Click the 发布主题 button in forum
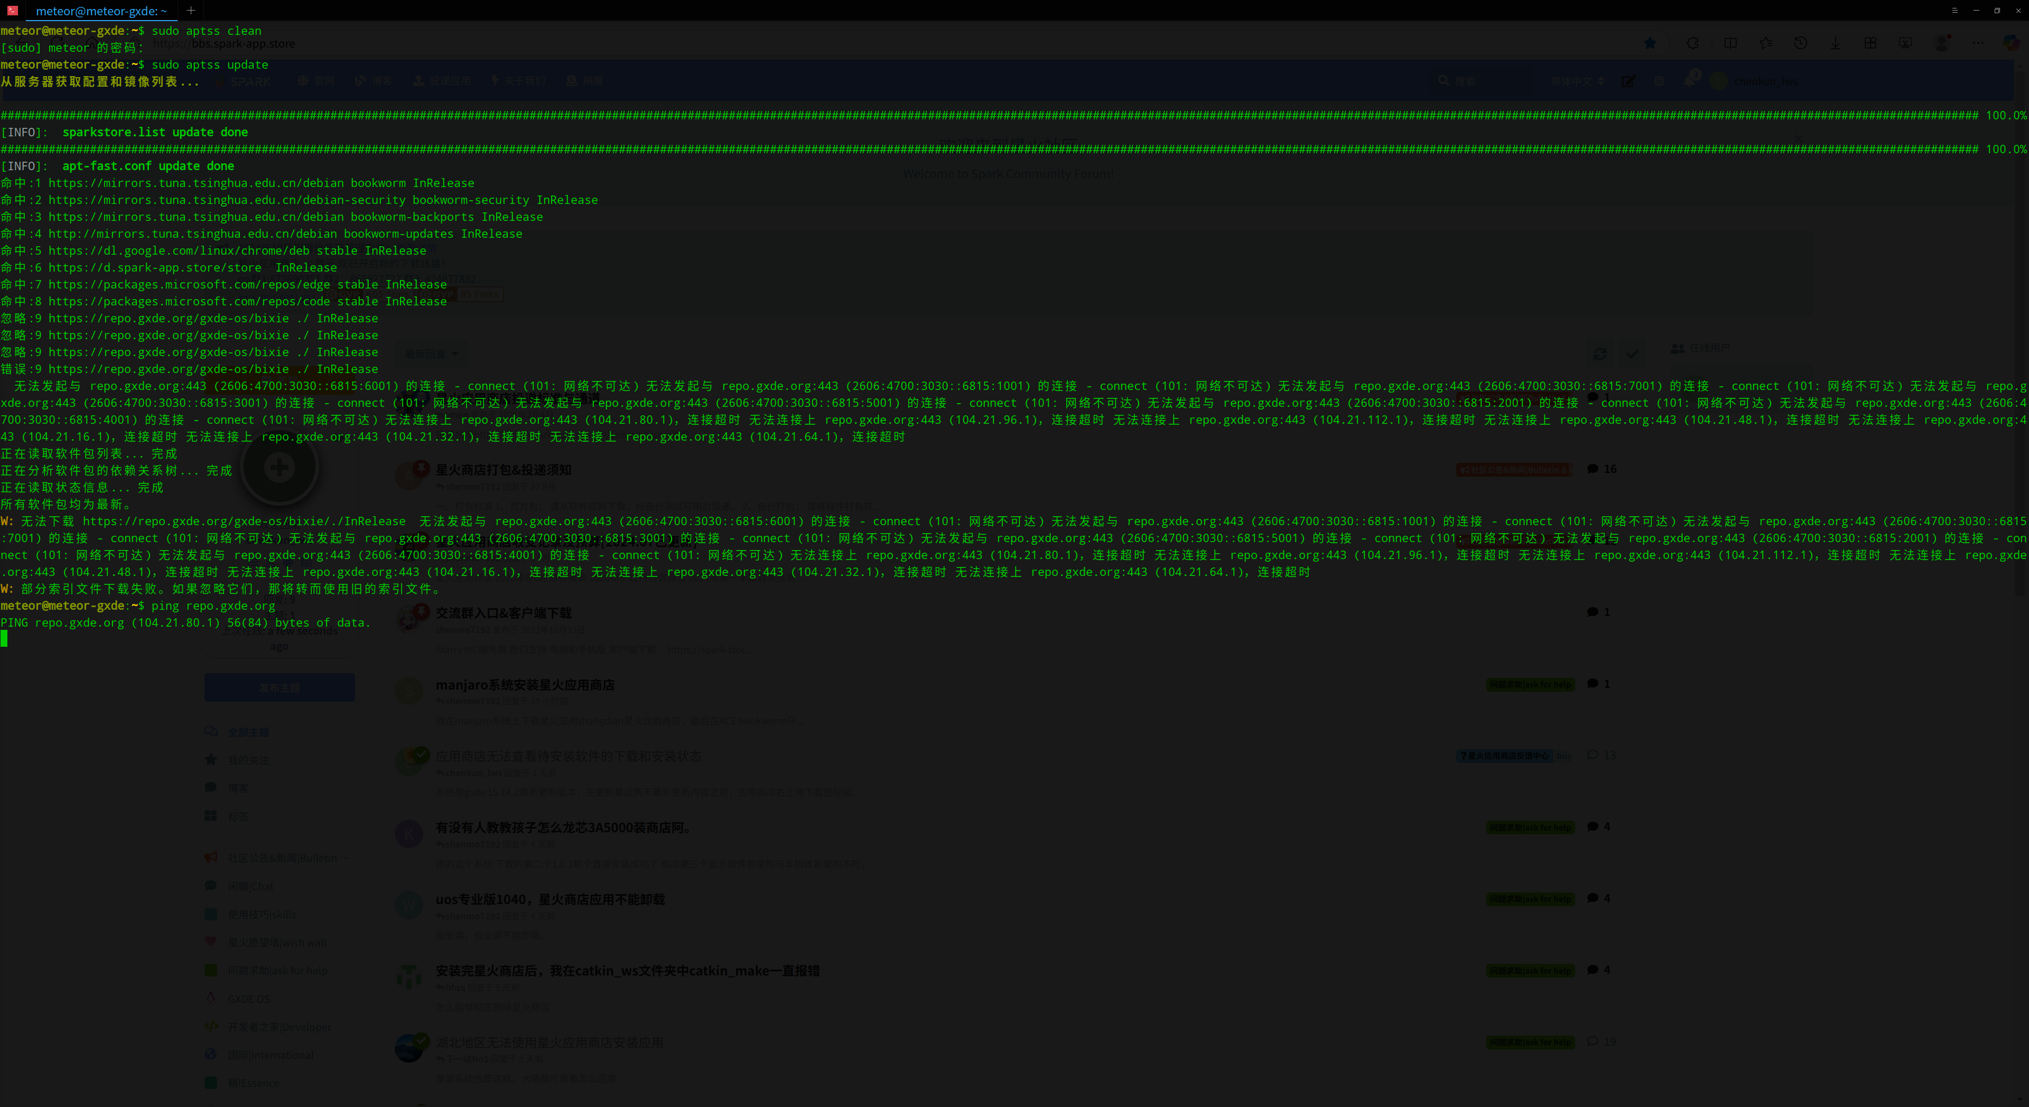This screenshot has width=2029, height=1107. [x=280, y=688]
